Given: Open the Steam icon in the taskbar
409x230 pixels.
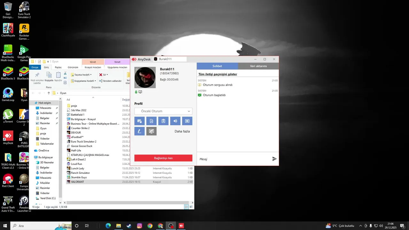Looking at the screenshot, I should 129,226.
